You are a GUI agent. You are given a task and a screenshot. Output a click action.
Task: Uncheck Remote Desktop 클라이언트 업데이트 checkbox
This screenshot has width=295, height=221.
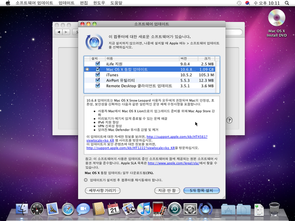tap(98, 86)
